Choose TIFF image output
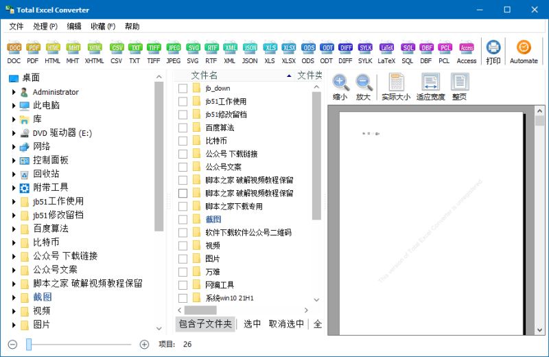This screenshot has width=549, height=357. (x=154, y=53)
